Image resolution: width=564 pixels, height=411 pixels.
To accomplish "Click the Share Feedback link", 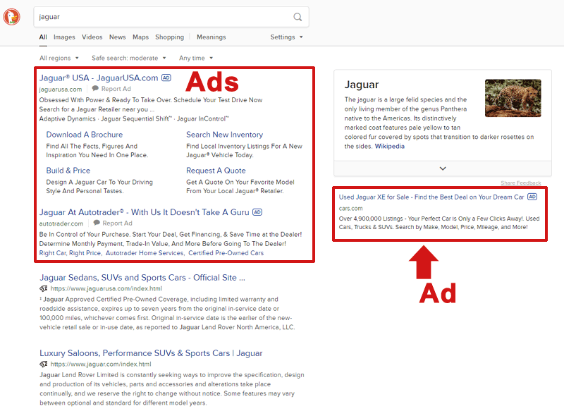I will click(x=522, y=182).
